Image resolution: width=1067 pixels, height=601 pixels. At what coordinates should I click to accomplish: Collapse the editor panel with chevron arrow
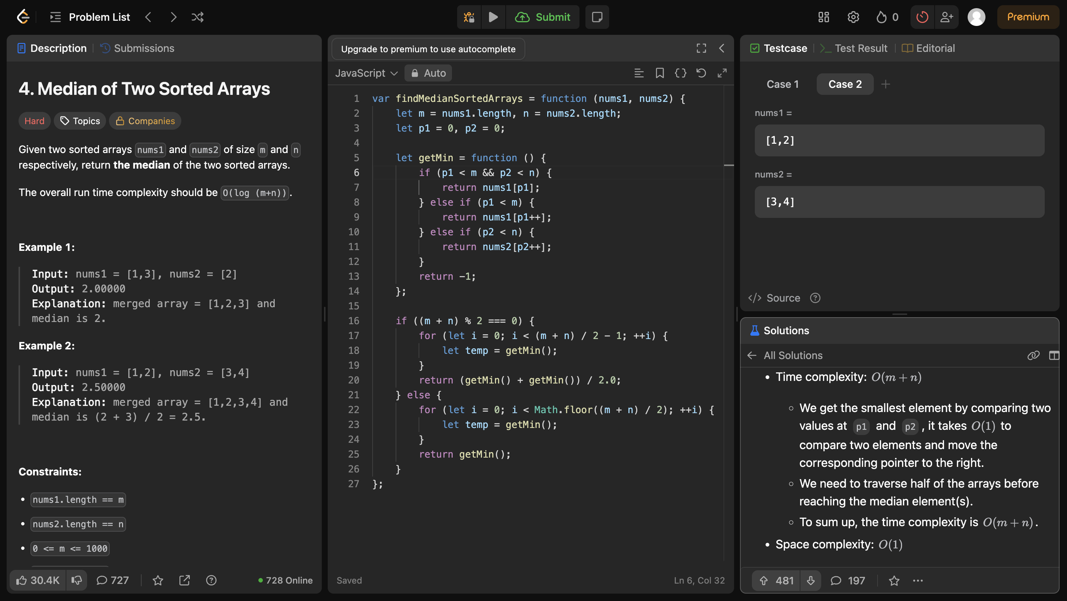(721, 49)
